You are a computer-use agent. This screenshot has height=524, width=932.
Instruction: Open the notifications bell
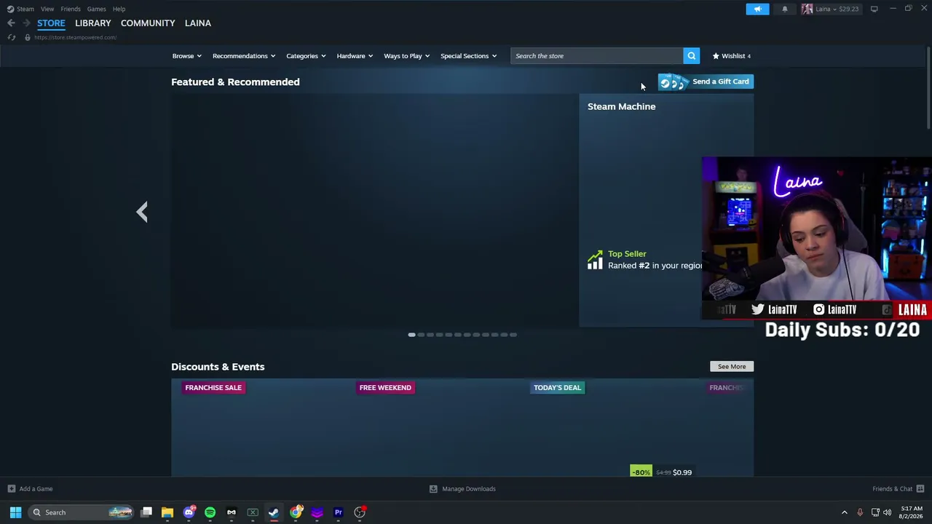pos(785,9)
